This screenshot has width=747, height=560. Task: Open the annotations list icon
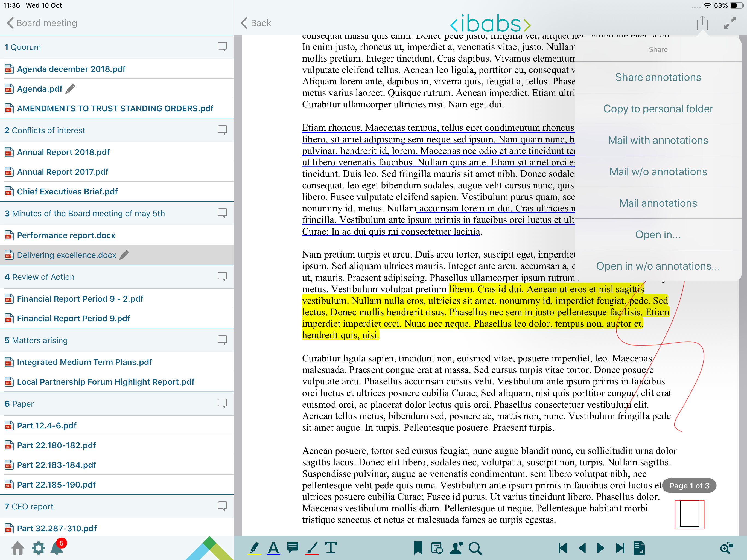[437, 548]
